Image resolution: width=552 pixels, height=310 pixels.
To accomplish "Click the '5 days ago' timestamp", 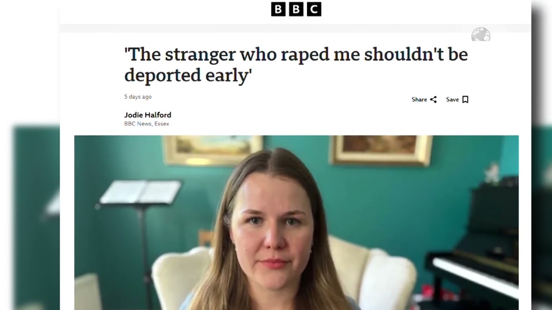I will [138, 97].
